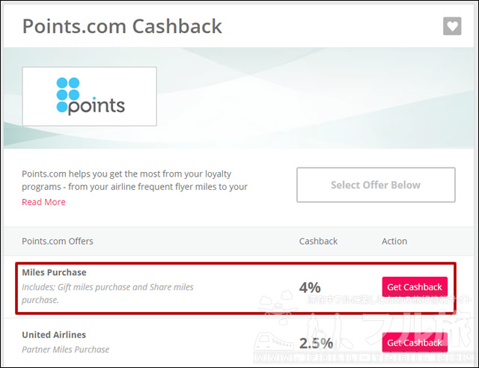Click the Points.com Offers header
479x368 pixels.
pos(58,242)
